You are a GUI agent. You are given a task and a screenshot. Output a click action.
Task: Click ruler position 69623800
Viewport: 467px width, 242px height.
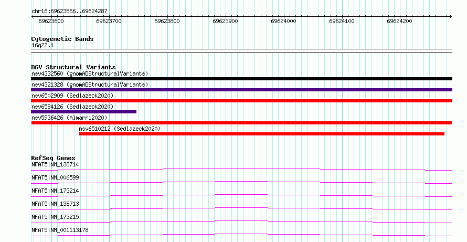(x=167, y=21)
